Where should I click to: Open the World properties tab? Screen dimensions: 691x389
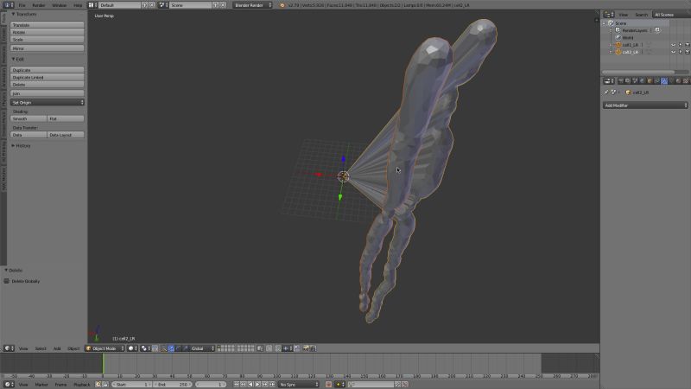(x=642, y=81)
